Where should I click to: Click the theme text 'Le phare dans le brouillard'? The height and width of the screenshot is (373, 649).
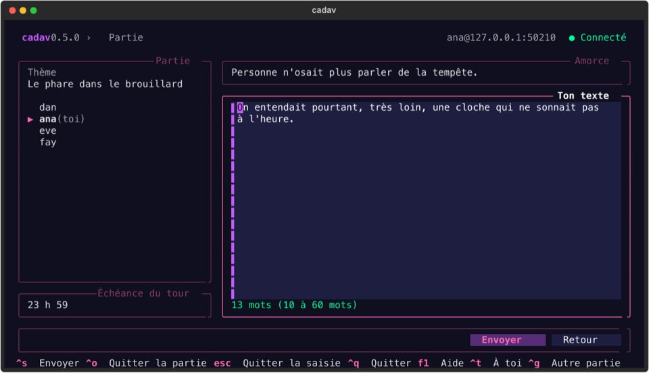coord(105,84)
